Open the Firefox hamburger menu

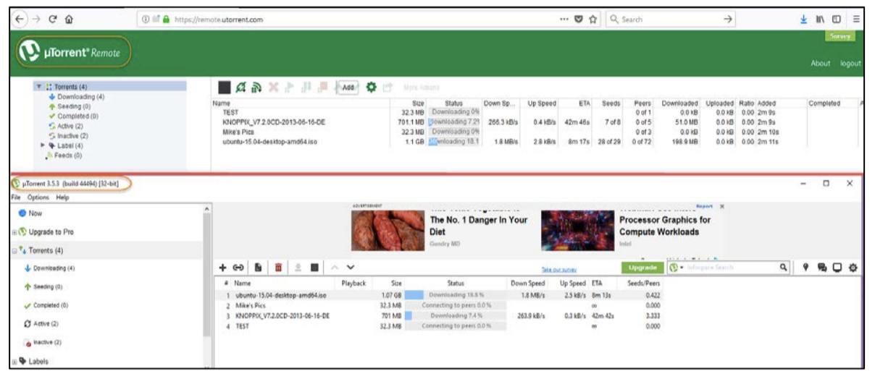(856, 20)
